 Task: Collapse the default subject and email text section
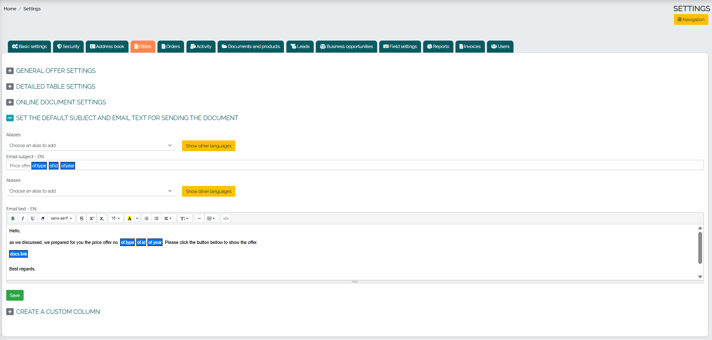(10, 118)
